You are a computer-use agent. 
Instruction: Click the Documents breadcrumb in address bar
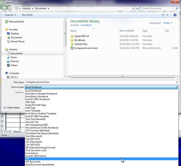tap(41, 8)
